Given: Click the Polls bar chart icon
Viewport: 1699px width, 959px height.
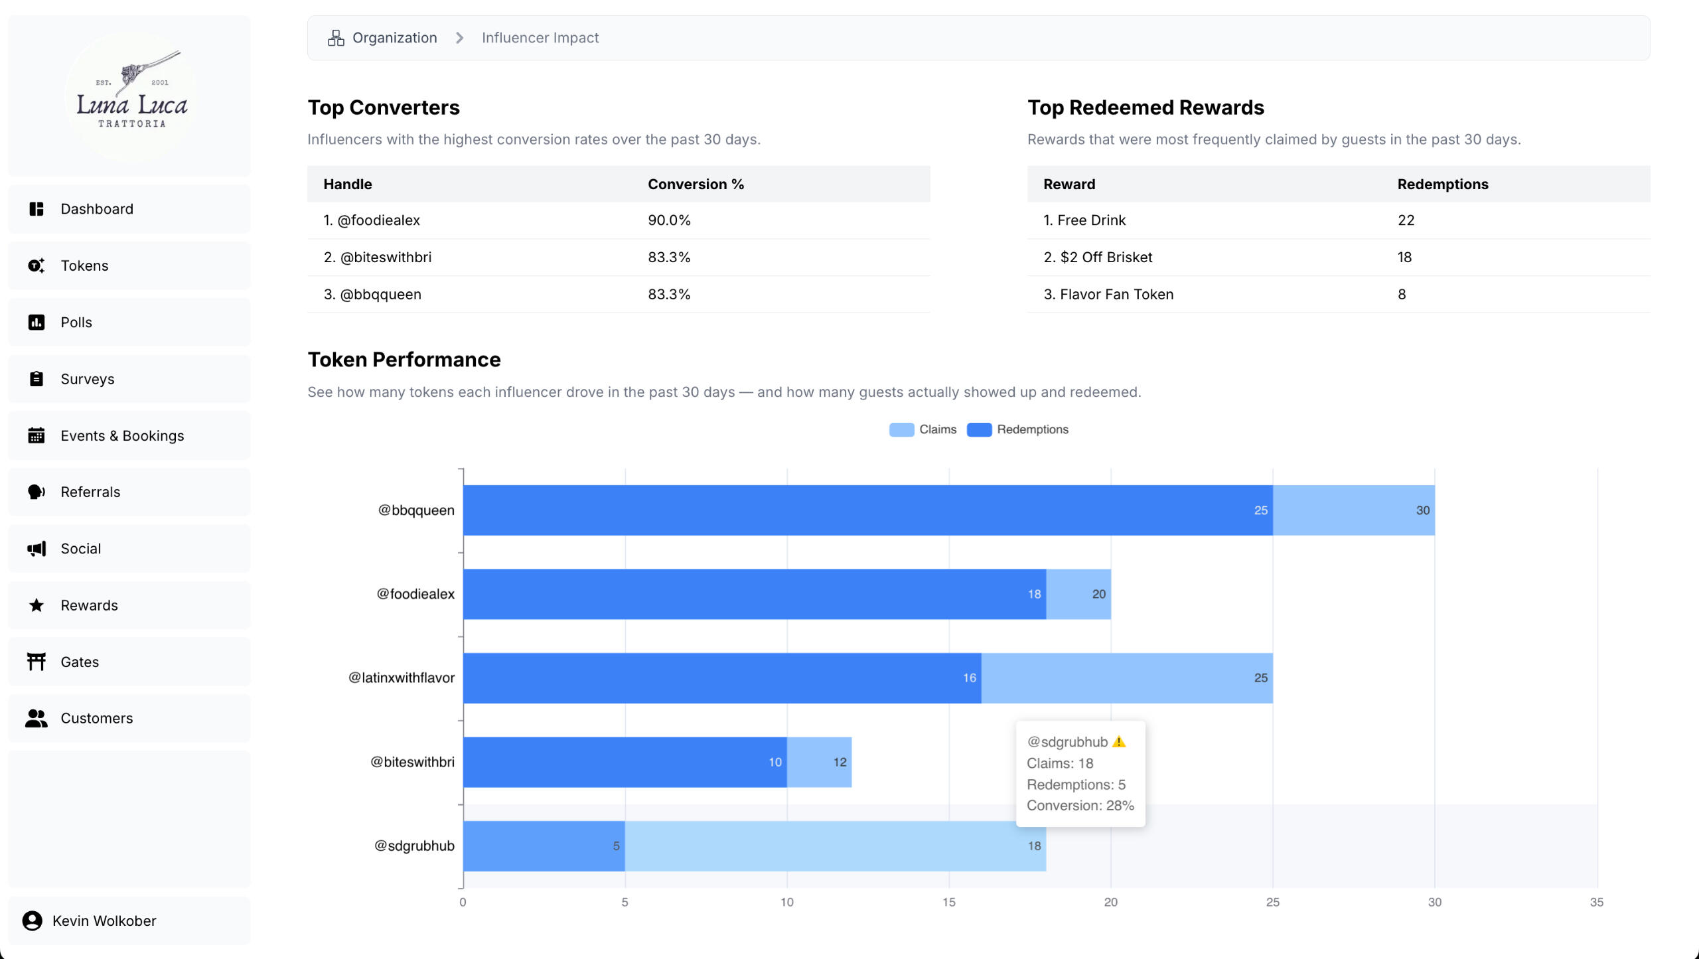Looking at the screenshot, I should (x=37, y=323).
